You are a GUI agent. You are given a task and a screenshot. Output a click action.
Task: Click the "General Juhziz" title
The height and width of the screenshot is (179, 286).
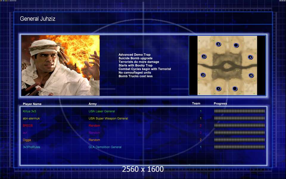click(x=38, y=18)
